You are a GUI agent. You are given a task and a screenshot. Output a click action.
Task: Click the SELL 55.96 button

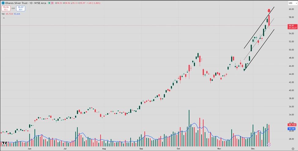[x=6, y=9]
